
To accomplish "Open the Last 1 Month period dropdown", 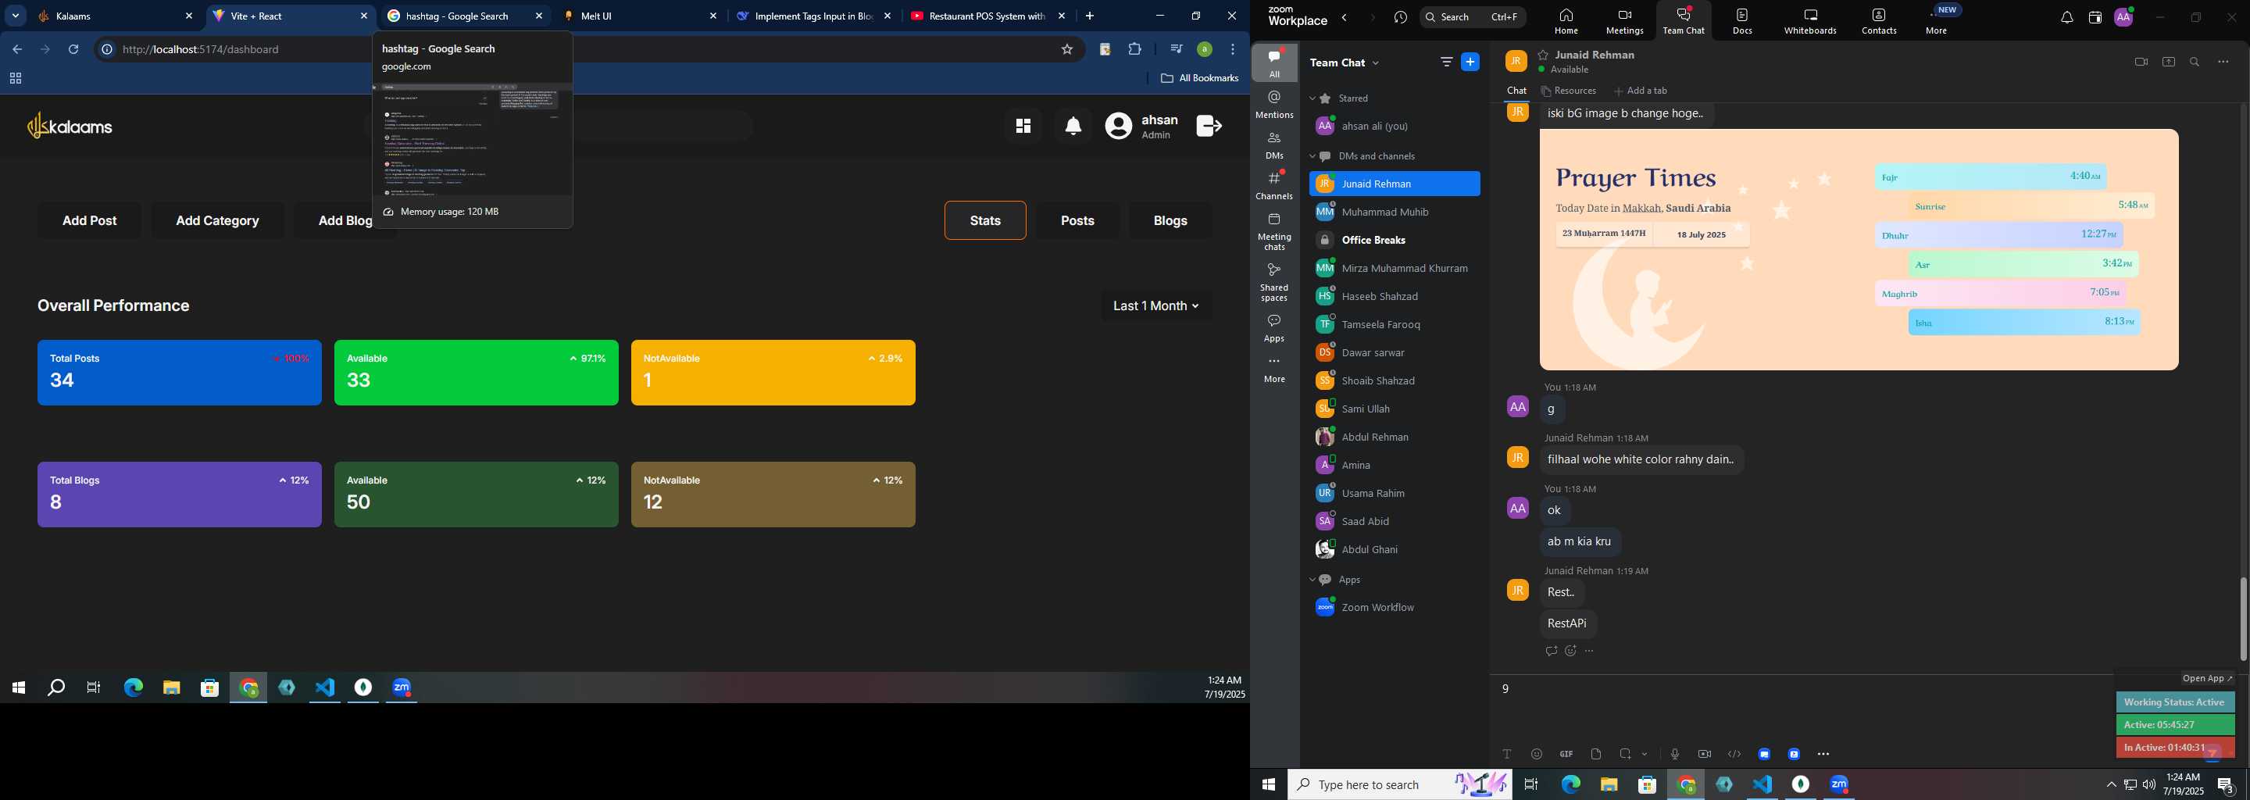I will (1156, 305).
